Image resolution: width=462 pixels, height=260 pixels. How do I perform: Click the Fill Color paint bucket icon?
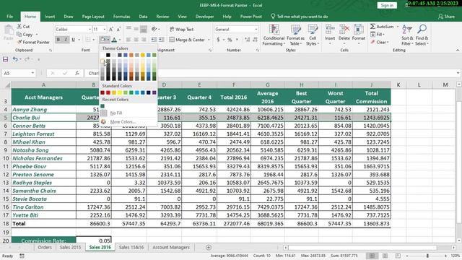(103, 40)
